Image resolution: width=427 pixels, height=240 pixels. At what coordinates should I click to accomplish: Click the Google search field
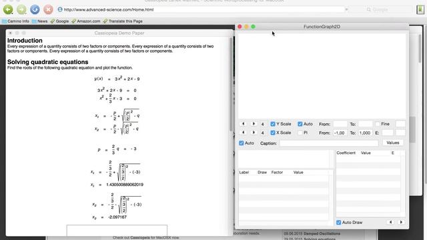(x=381, y=10)
